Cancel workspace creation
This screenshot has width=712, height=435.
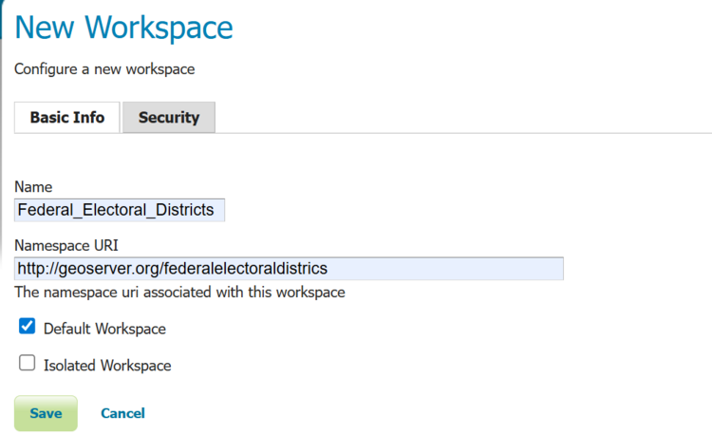click(x=122, y=413)
